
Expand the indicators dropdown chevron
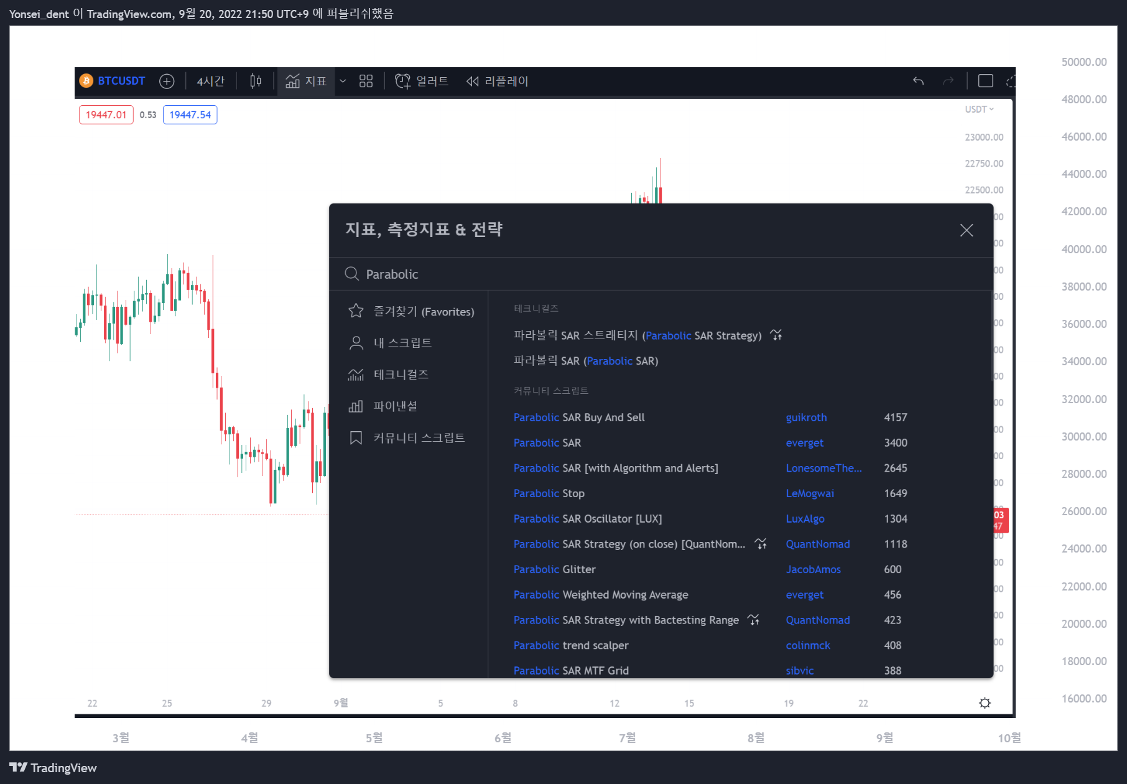click(x=343, y=81)
